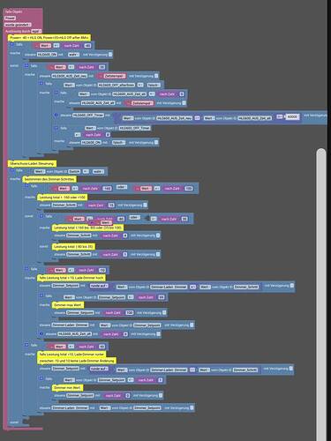Click number 100 field below 'Dimmer max Wert'

pos(130,313)
